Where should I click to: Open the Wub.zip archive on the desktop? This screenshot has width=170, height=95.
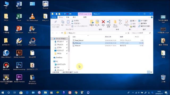pyautogui.click(x=45, y=5)
